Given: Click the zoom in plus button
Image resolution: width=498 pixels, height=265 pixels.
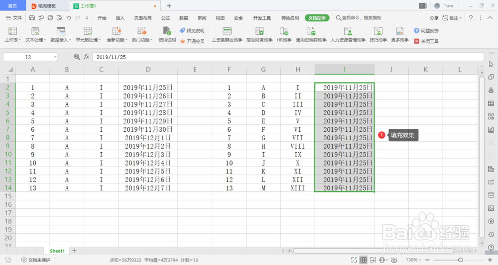Looking at the screenshot, I should tap(490, 260).
